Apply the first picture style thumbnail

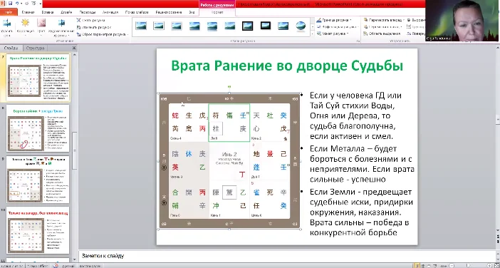point(141,26)
